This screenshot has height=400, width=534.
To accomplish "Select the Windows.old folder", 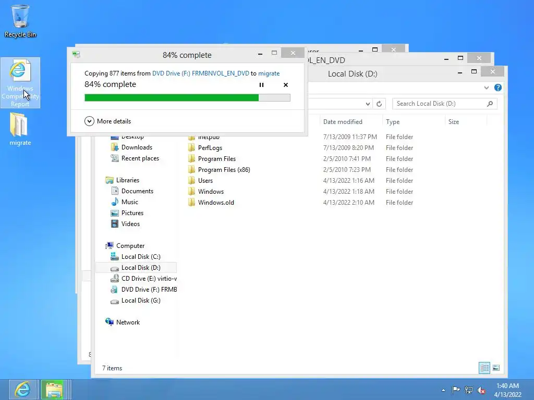I will pos(216,203).
